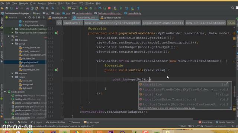Click the << breadcrumb scroll button
The height and width of the screenshot is (133, 238).
[x=59, y=23]
